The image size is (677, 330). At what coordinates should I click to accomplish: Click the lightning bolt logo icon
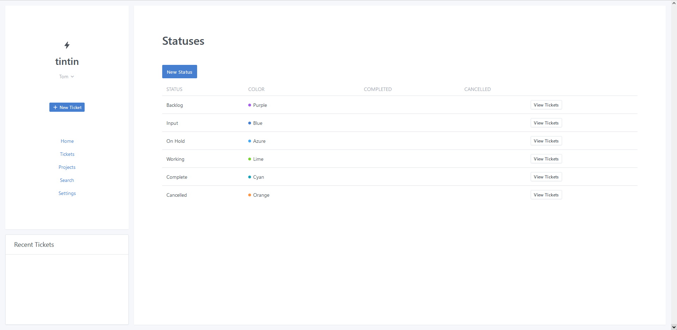(x=67, y=45)
